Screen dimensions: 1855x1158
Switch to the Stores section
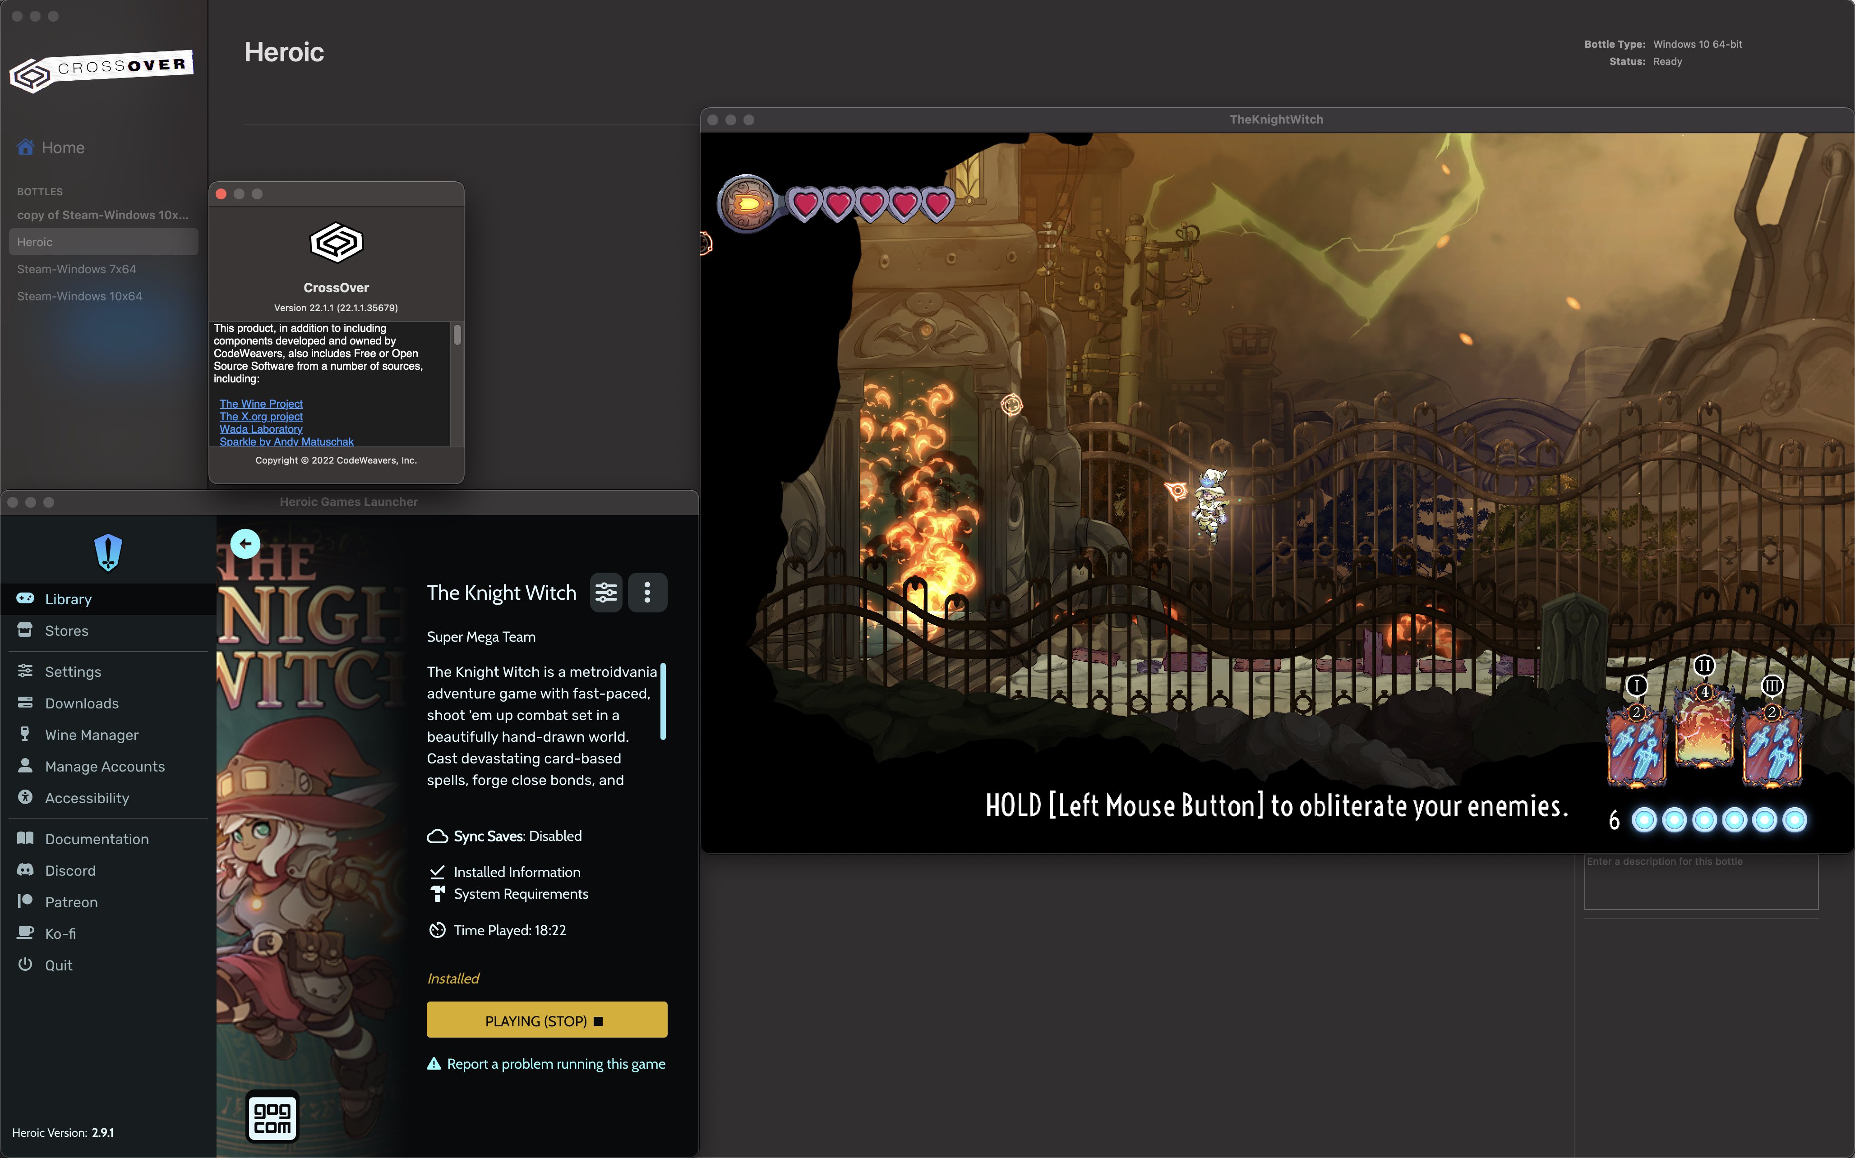[66, 630]
